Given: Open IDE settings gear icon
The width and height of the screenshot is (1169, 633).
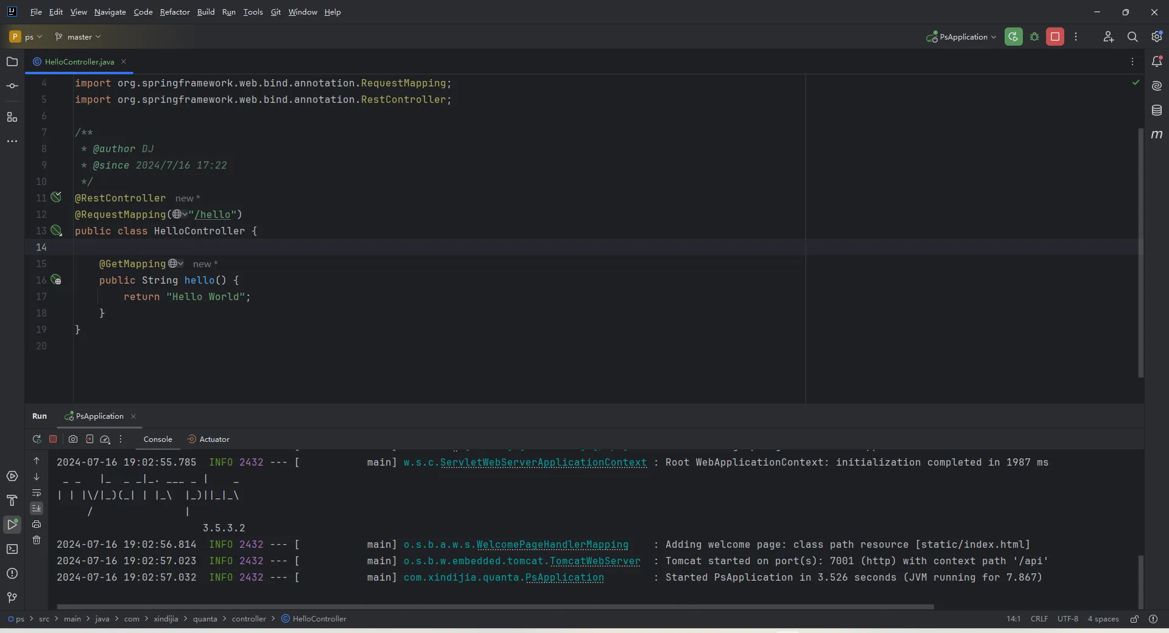Looking at the screenshot, I should [x=1157, y=37].
